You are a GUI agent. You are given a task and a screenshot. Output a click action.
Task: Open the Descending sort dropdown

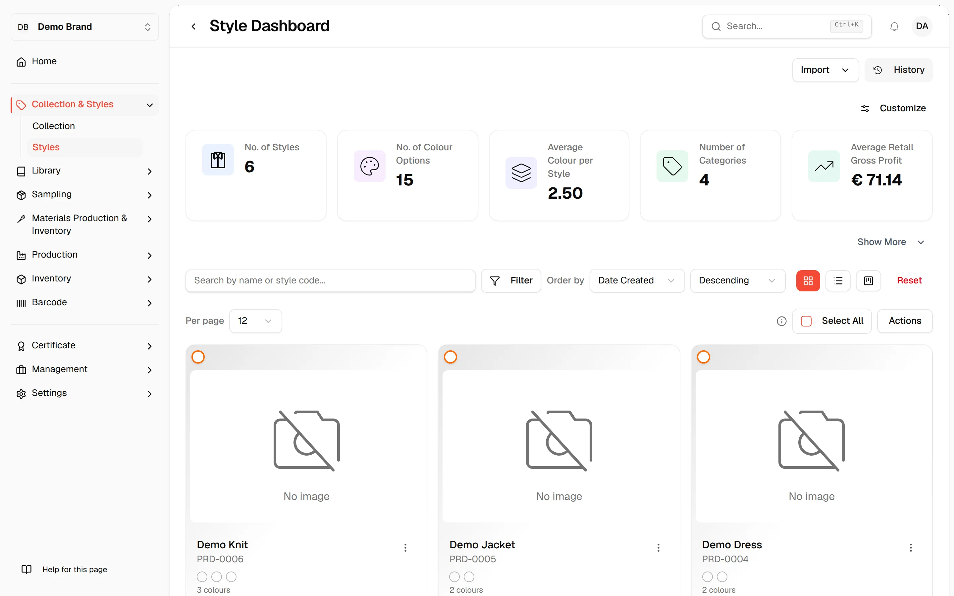[x=738, y=281]
